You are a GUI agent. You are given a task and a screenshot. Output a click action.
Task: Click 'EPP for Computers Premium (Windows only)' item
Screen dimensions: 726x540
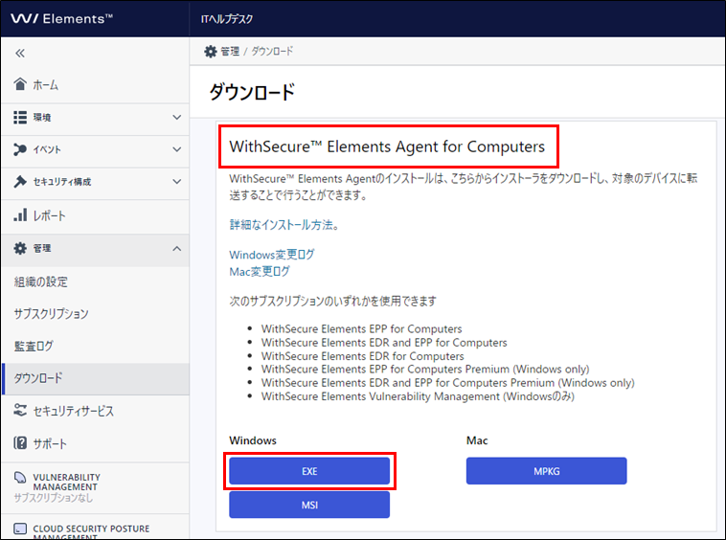425,370
